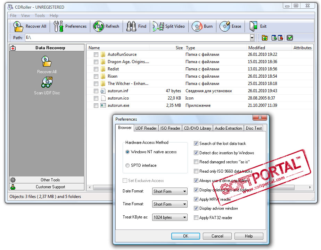The width and height of the screenshot is (321, 250).
Task: Click the Find binoculars icon
Action: (x=131, y=26)
